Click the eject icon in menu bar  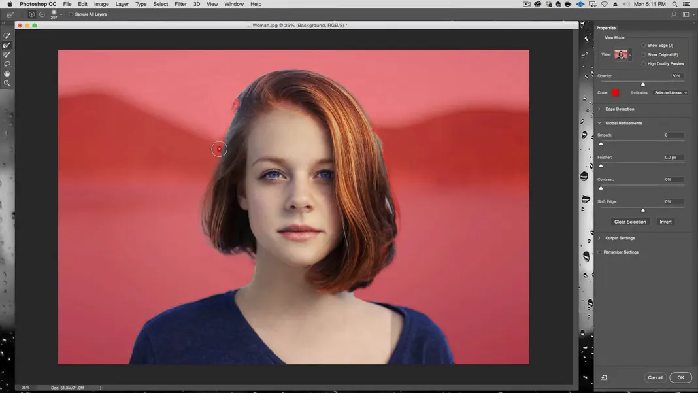(615, 4)
